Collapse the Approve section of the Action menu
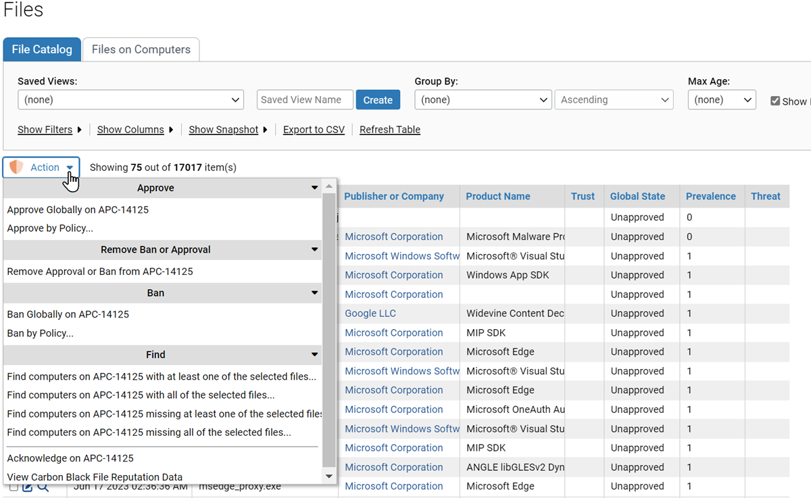The width and height of the screenshot is (811, 498). 314,188
